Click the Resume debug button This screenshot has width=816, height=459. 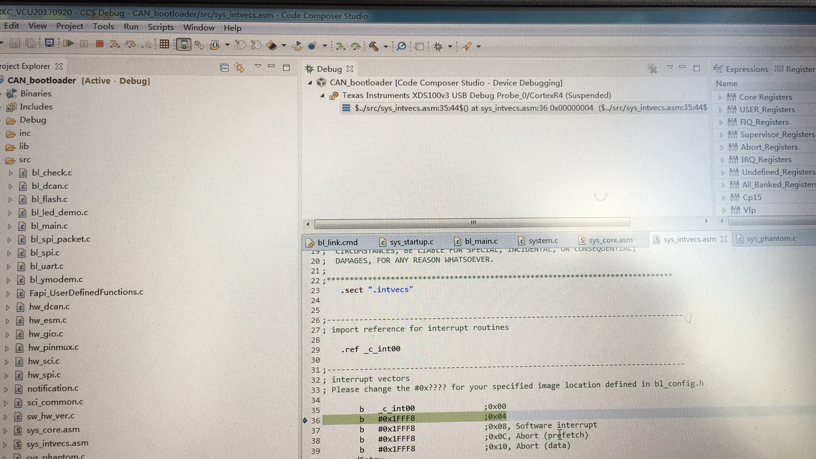[68, 43]
